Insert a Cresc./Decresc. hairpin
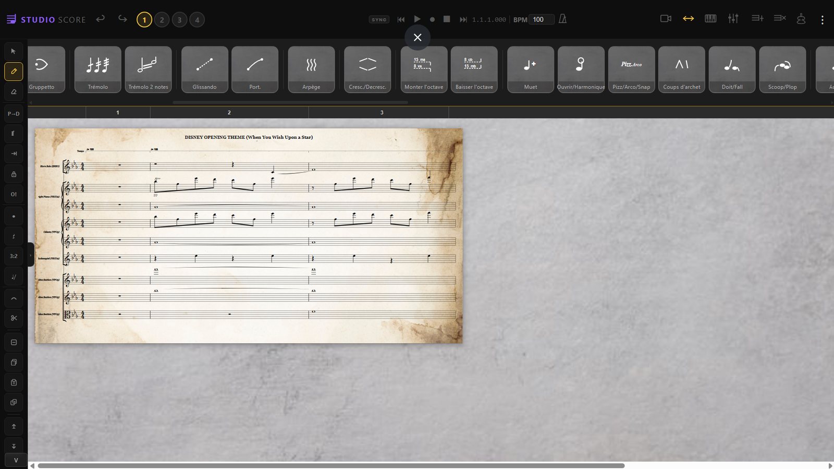Image resolution: width=834 pixels, height=469 pixels. coord(367,69)
